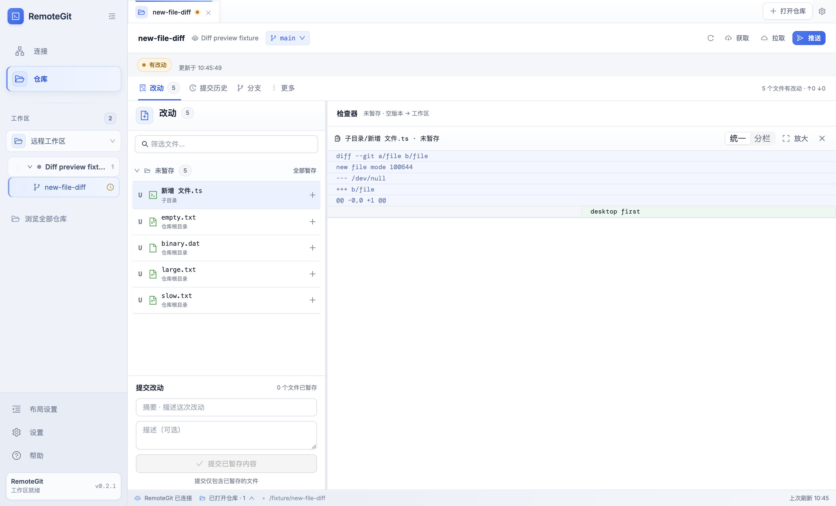The height and width of the screenshot is (506, 836).
Task: Click 打开仓库 button
Action: (x=788, y=11)
